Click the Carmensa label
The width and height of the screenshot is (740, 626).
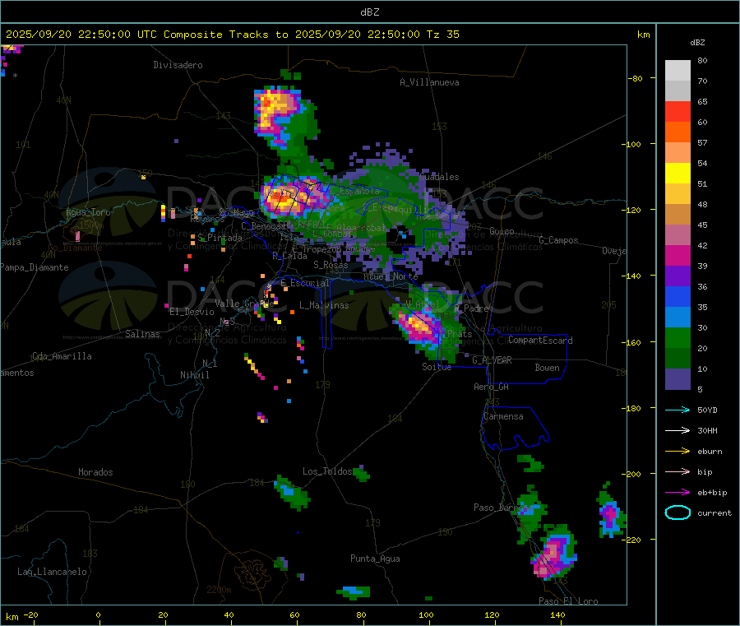pos(503,416)
